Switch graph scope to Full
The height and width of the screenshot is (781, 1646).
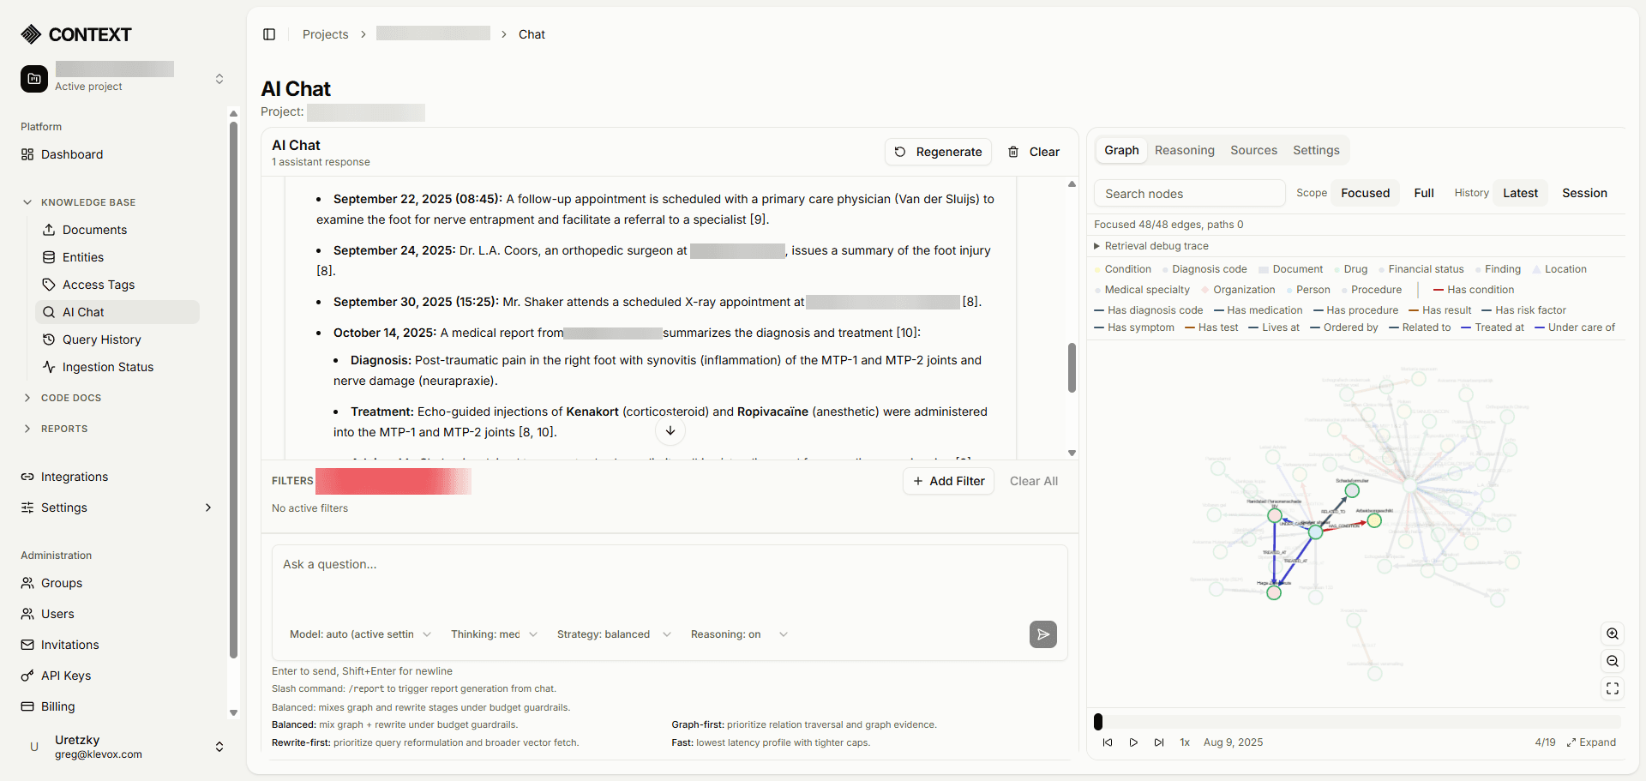click(x=1424, y=192)
